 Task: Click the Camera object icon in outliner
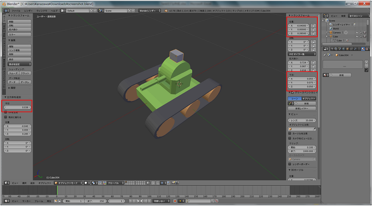tap(330, 32)
